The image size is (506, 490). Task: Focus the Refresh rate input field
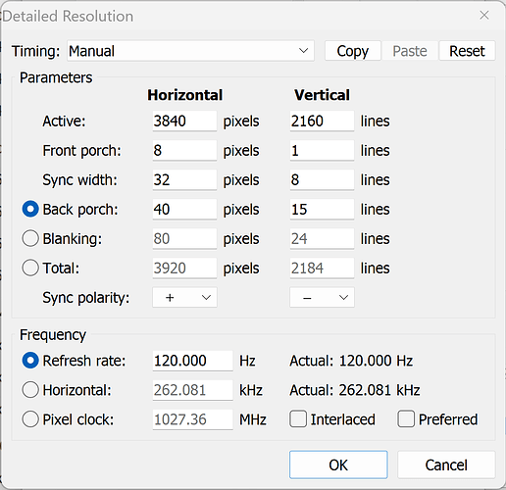(x=192, y=361)
